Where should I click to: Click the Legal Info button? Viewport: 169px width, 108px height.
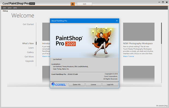(110, 85)
